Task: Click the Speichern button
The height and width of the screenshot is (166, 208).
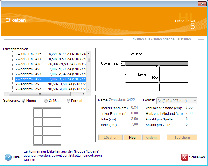Action: click(182, 137)
